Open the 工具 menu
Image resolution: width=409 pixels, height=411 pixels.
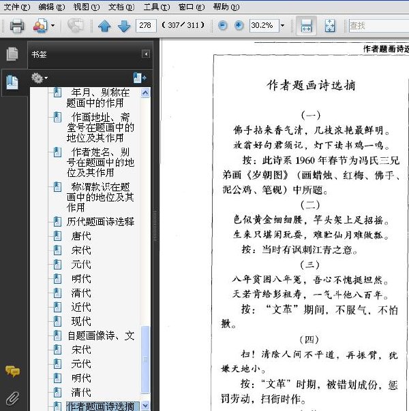157,7
